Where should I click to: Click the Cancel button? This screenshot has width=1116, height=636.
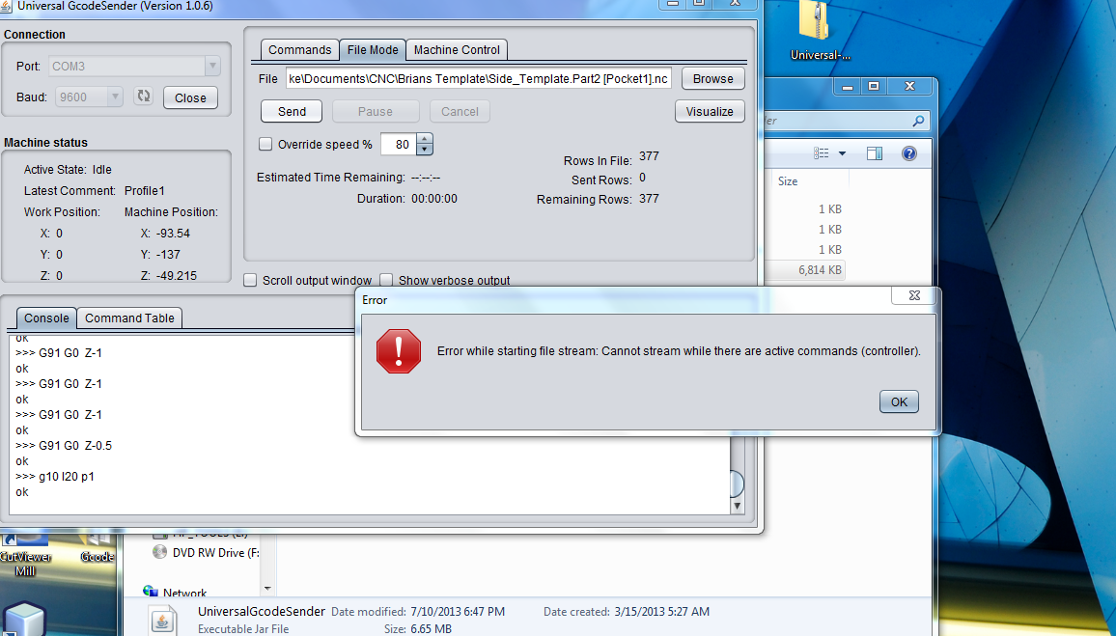[460, 112]
